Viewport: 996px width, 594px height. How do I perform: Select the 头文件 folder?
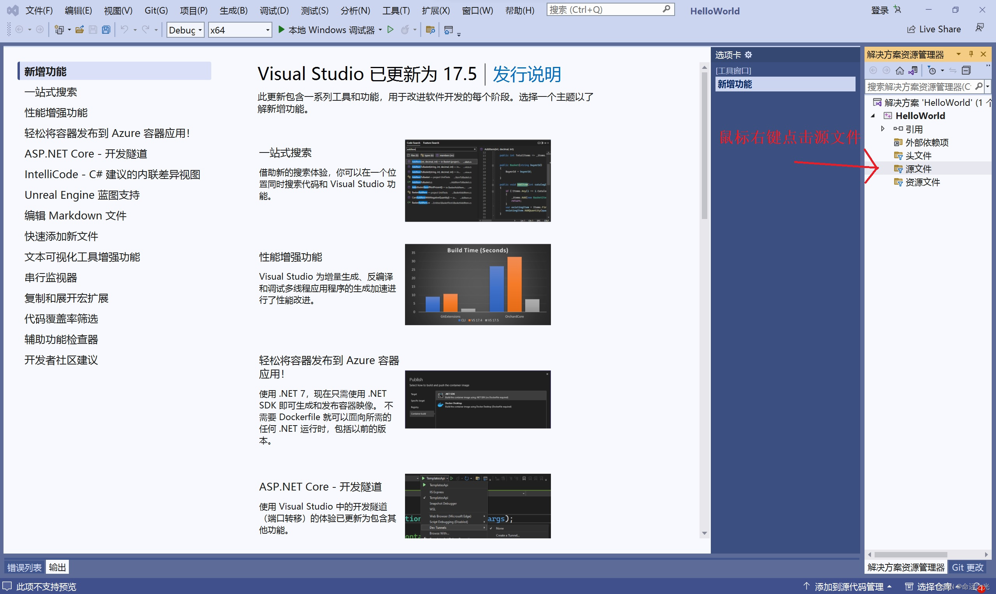pyautogui.click(x=918, y=155)
